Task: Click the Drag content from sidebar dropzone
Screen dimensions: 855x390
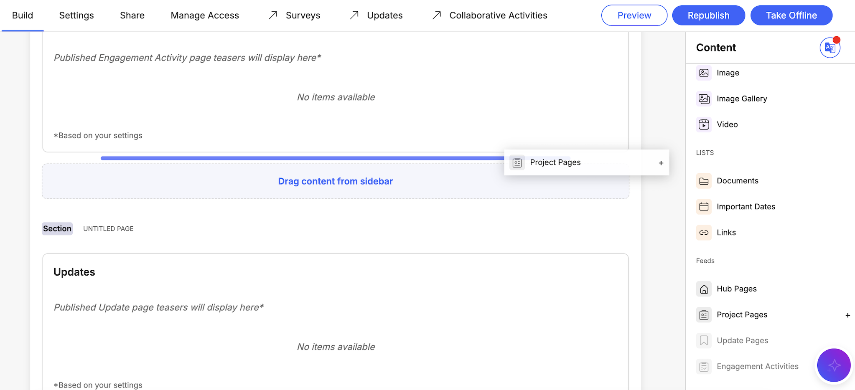Action: (x=335, y=181)
